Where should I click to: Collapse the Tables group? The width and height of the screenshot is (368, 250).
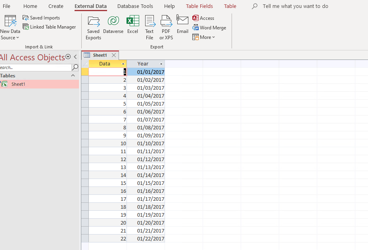(x=73, y=76)
